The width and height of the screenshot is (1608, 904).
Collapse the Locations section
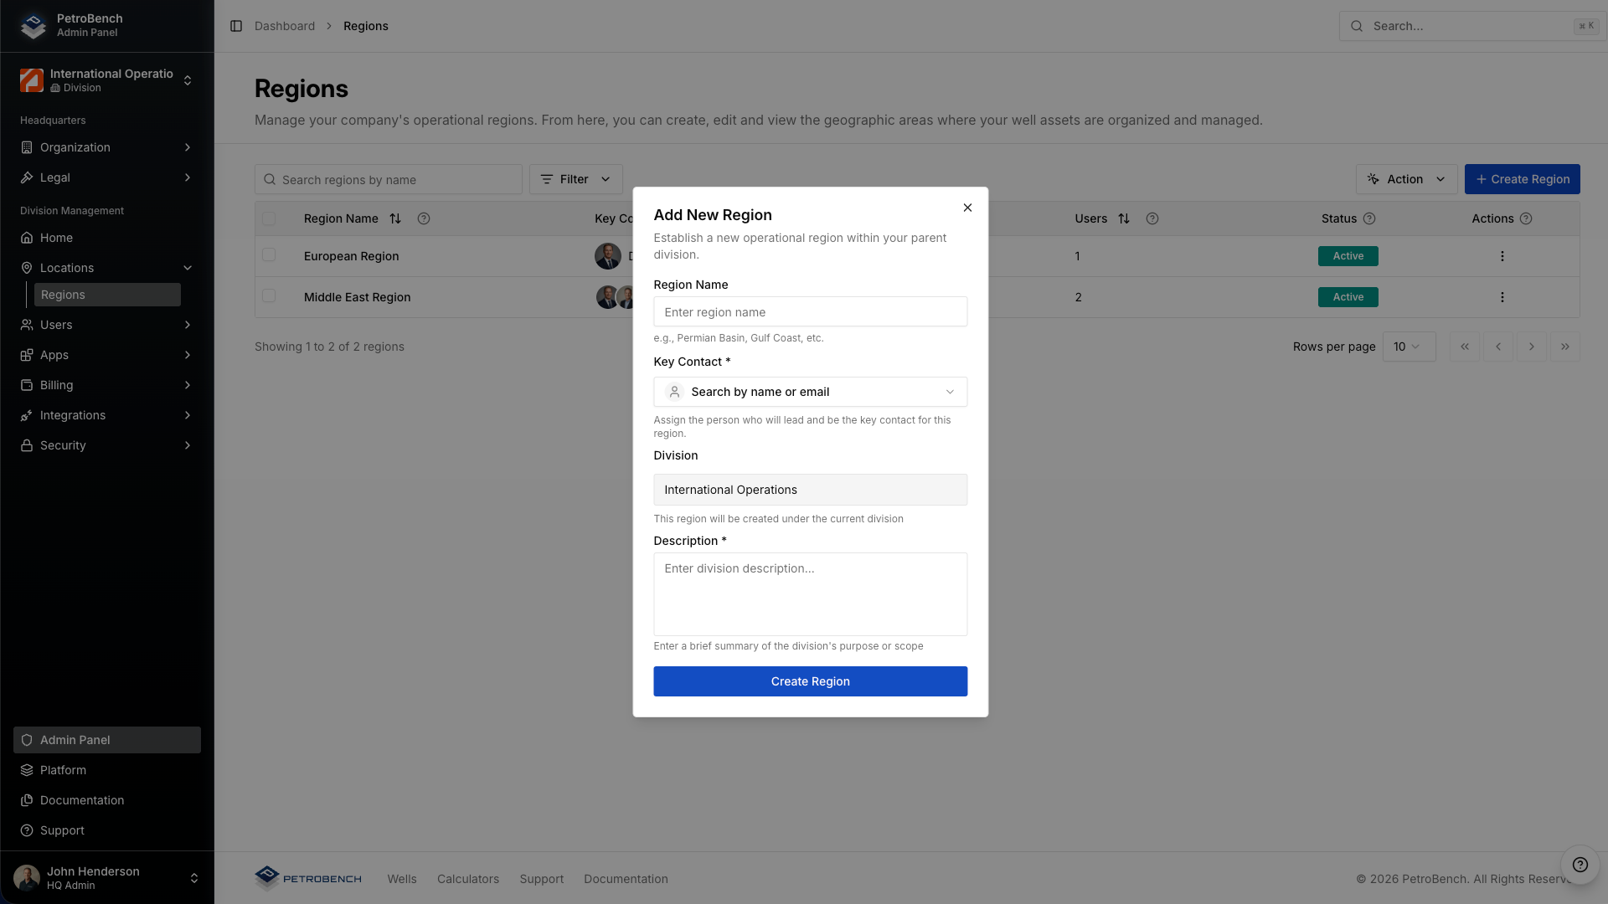pos(107,268)
